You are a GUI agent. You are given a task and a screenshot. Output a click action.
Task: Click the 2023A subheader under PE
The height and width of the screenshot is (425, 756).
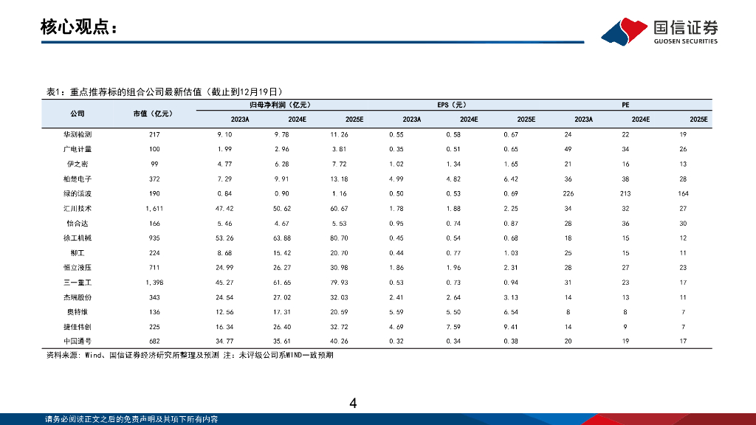[x=583, y=120]
